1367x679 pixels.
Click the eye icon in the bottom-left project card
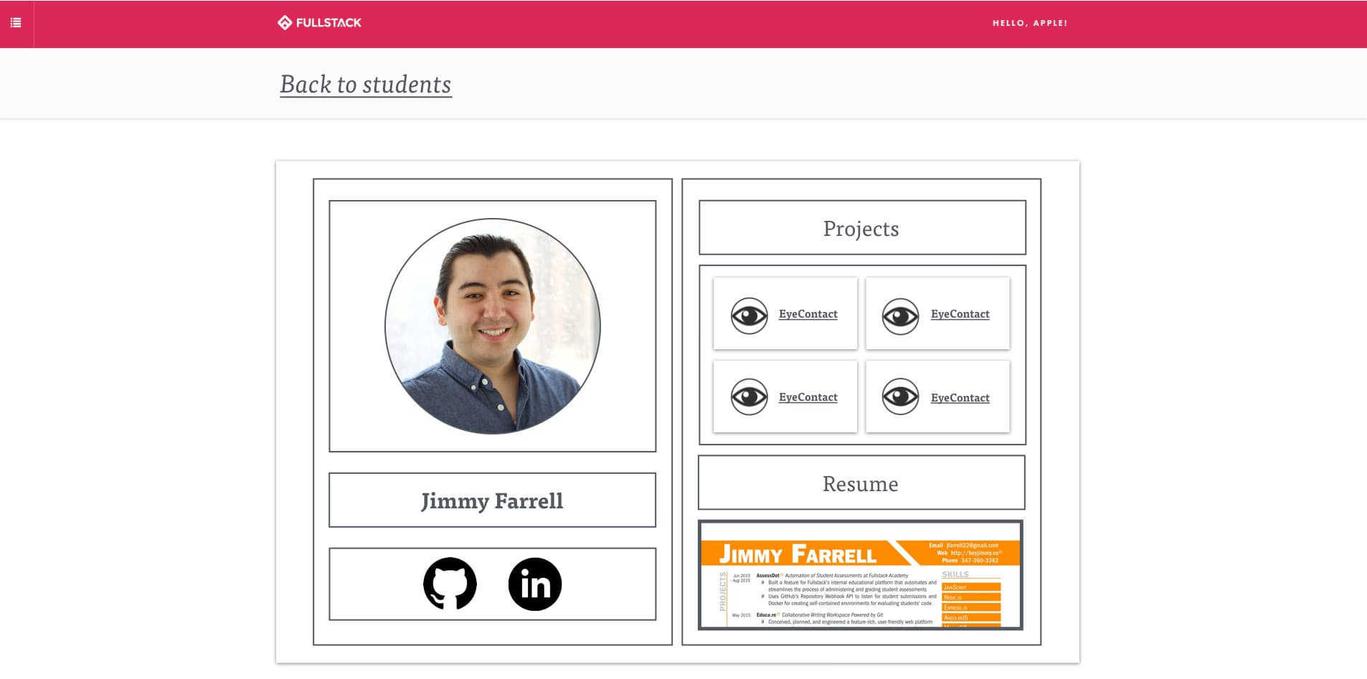coord(749,397)
